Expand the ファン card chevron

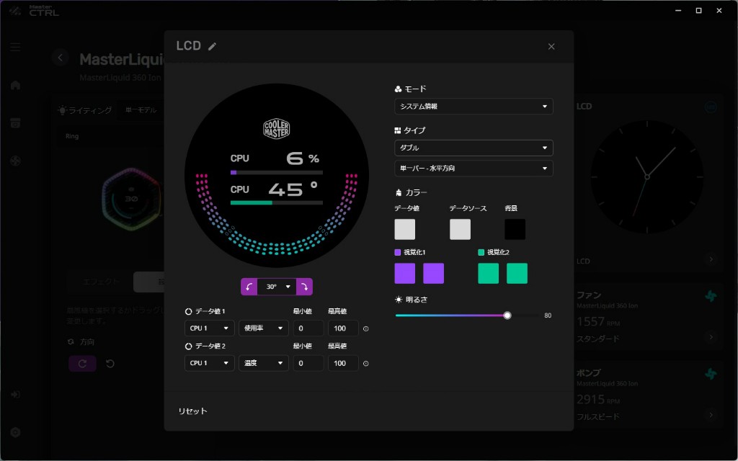pyautogui.click(x=711, y=337)
